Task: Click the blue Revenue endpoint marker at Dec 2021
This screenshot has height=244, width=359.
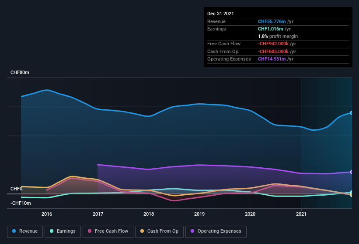Action: click(x=351, y=113)
